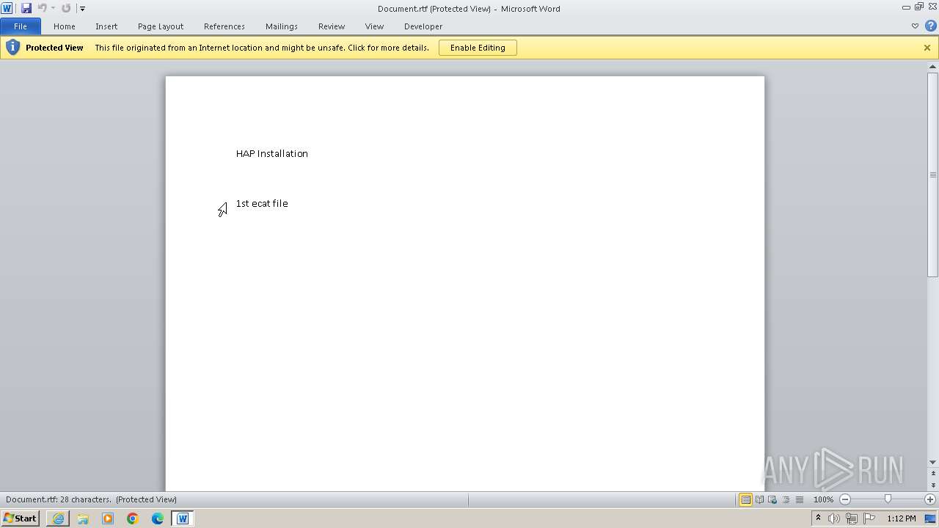Switch to the View tab
Viewport: 939px width, 528px height.
tap(374, 26)
